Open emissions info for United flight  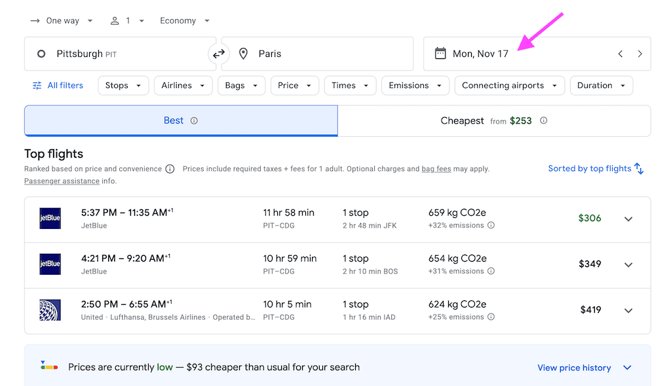491,317
